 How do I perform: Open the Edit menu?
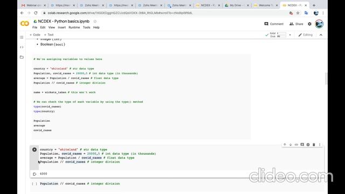(x=43, y=27)
